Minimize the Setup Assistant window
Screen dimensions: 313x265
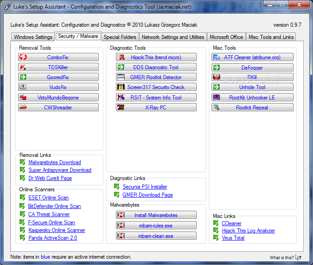coord(270,5)
